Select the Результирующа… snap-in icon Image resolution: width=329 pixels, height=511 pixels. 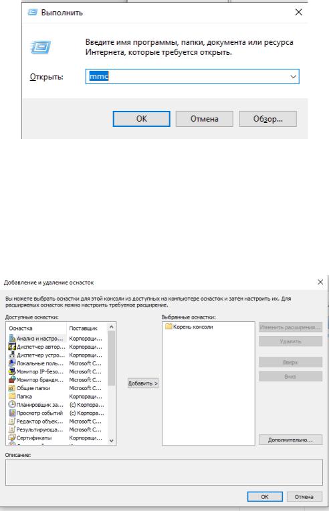coord(12,430)
